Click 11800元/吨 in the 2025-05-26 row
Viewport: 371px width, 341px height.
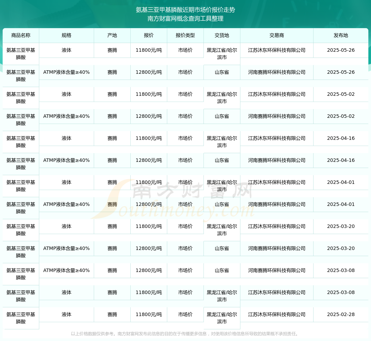pos(149,50)
